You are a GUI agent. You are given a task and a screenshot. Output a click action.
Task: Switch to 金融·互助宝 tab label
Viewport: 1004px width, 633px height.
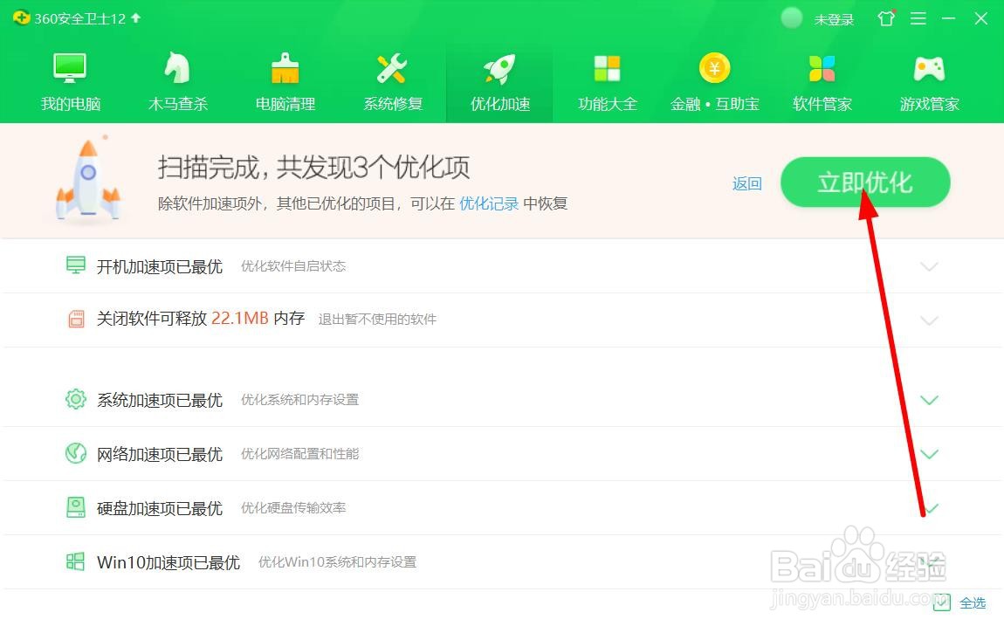[x=714, y=104]
